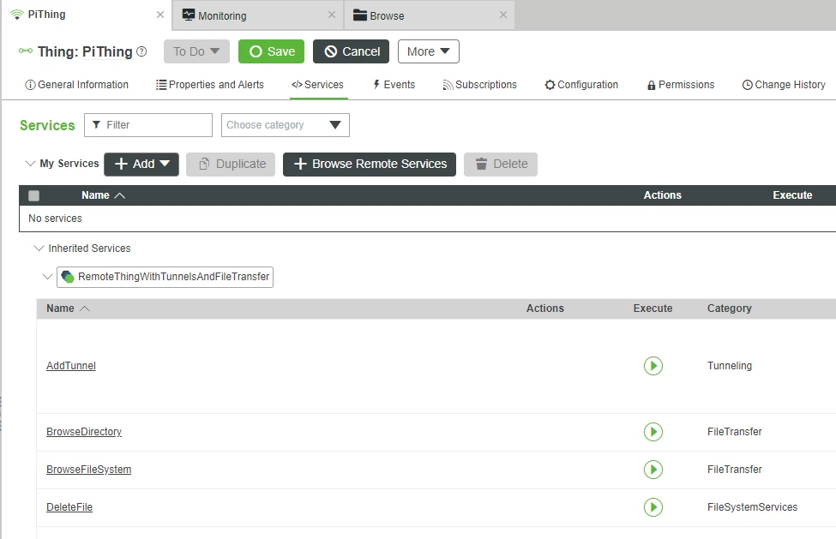This screenshot has width=836, height=539.
Task: Click the RemoteThingWithTunnelsAndFileTransfer template icon
Action: 68,277
